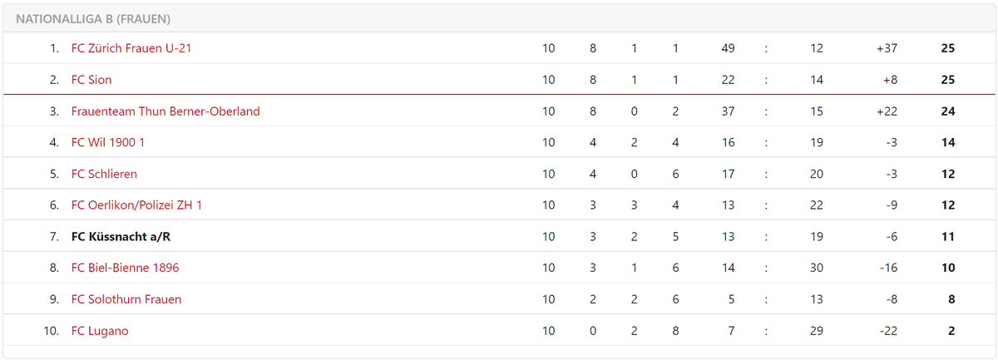Click the Nationalliga B (Frauen) header
This screenshot has height=360, width=998.
tap(93, 18)
